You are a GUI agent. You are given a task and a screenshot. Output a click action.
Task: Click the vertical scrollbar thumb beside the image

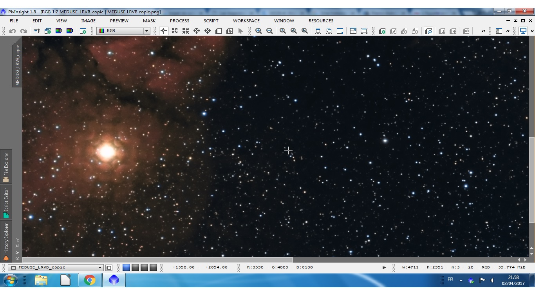pos(531,180)
